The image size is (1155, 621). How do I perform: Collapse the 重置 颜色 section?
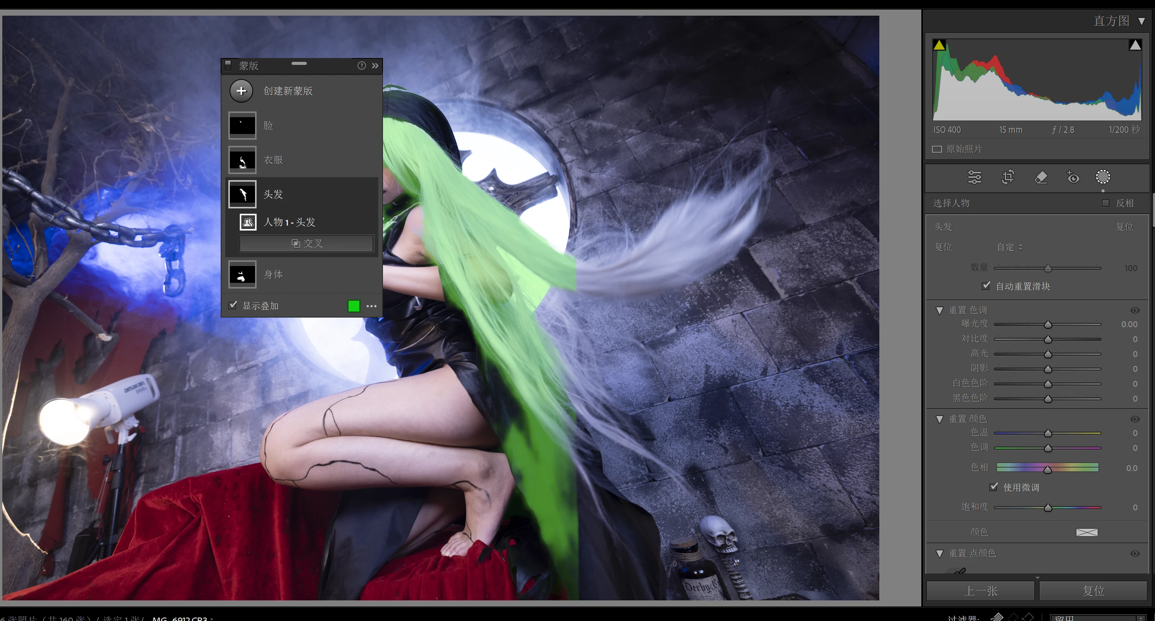click(940, 419)
